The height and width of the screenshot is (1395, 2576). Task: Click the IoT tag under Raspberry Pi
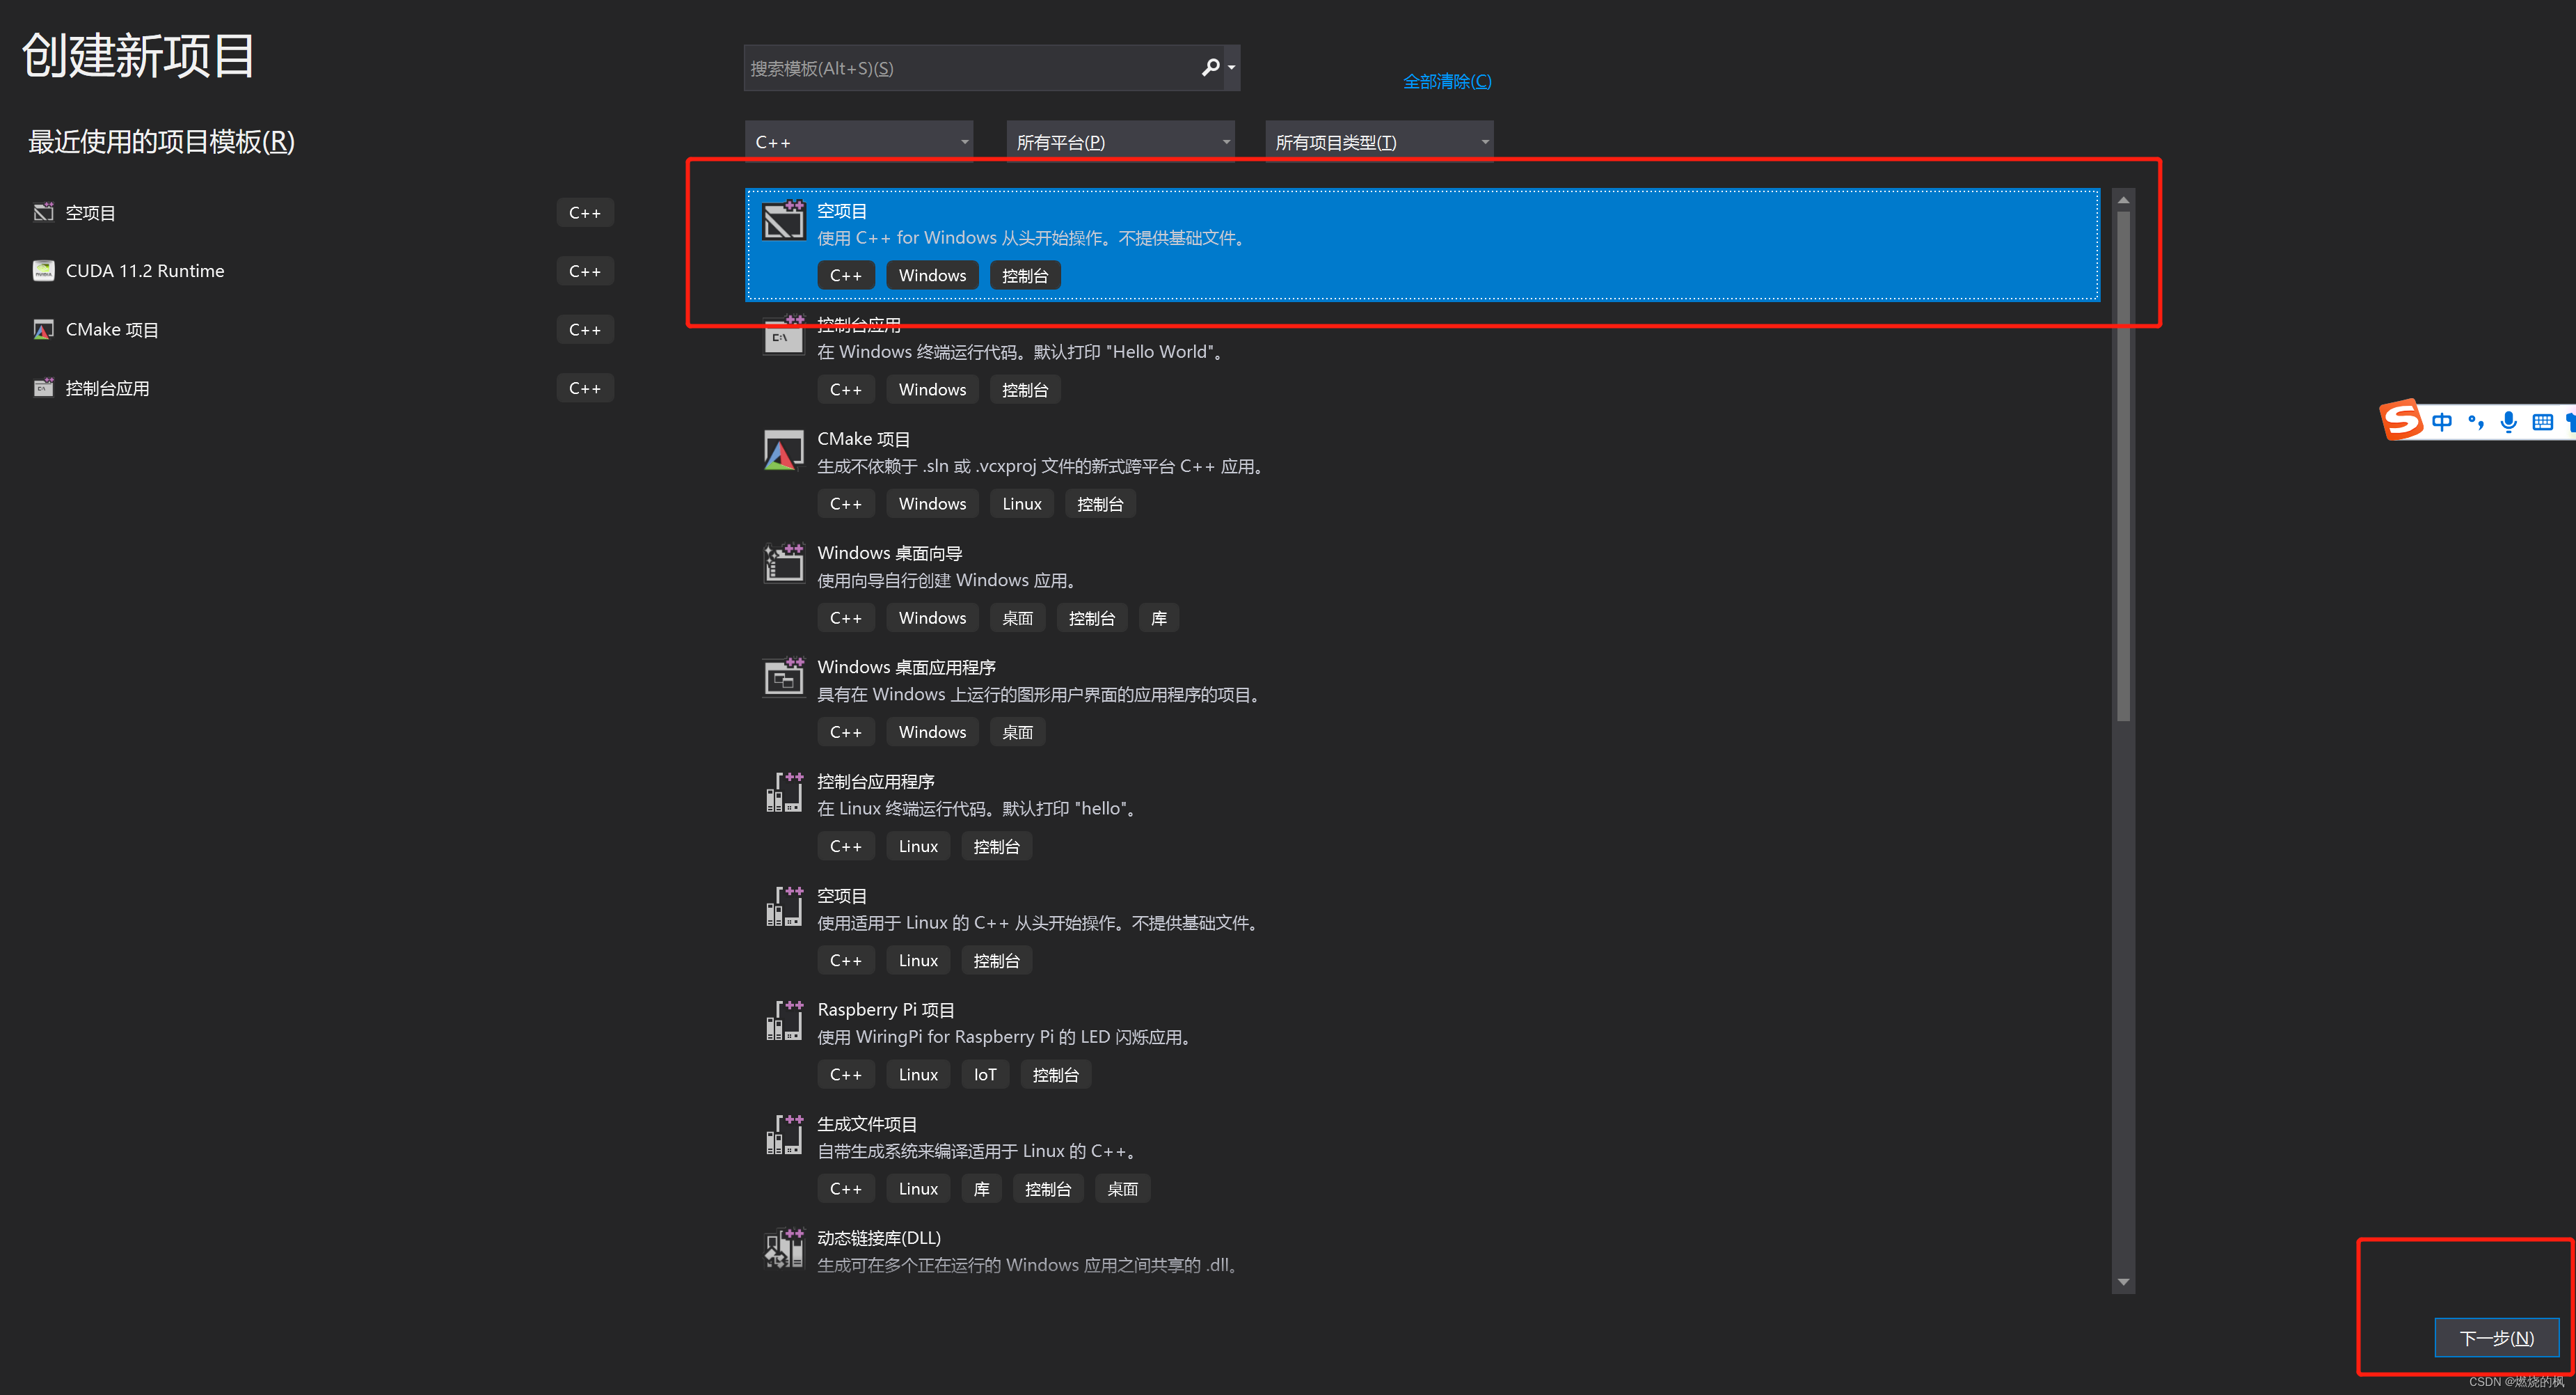click(x=985, y=1075)
